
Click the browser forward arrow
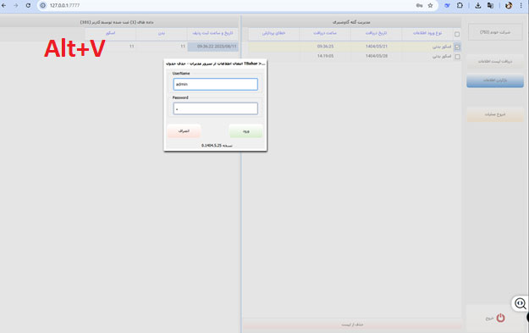(16, 5)
